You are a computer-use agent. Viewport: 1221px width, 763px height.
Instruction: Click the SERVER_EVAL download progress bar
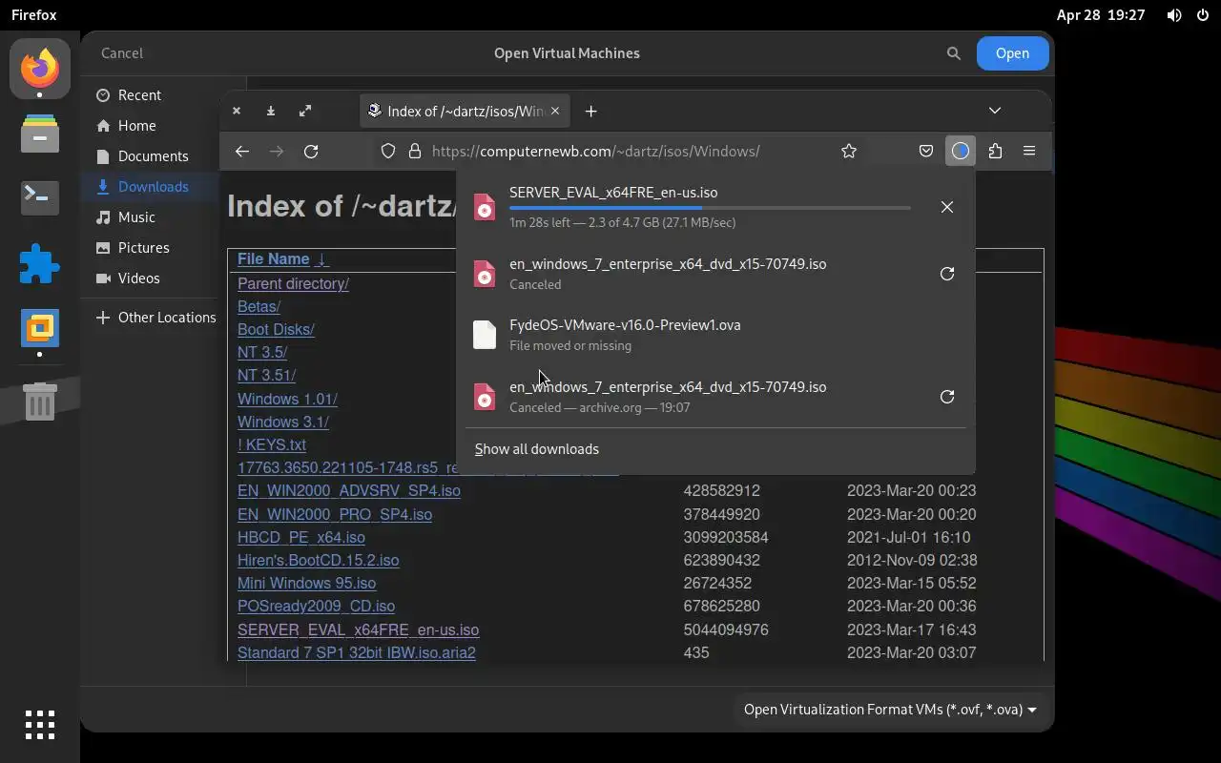pos(710,208)
